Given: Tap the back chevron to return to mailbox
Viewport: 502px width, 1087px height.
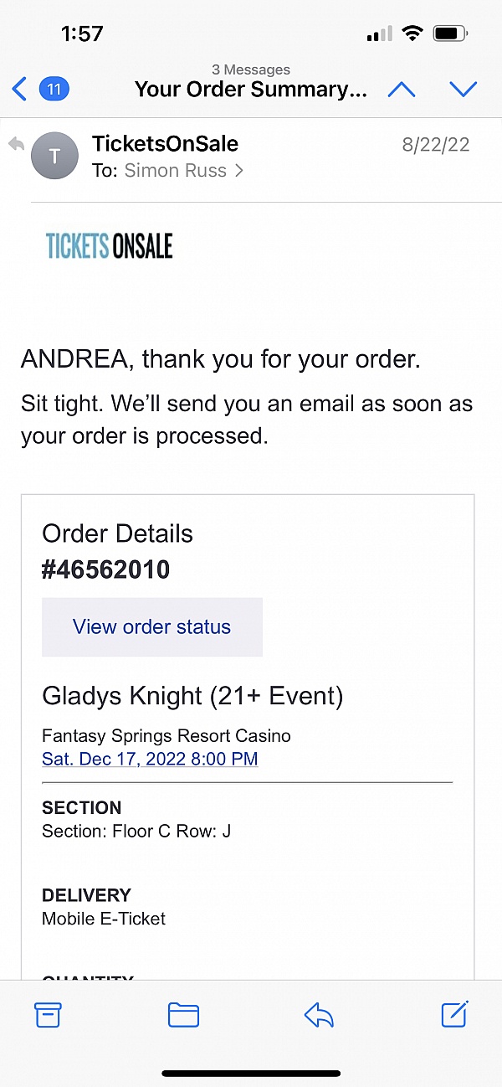Looking at the screenshot, I should [19, 88].
